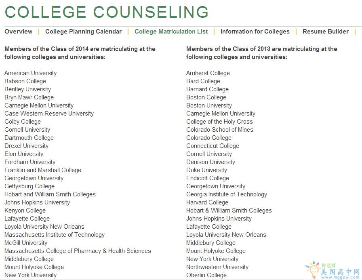The height and width of the screenshot is (280, 362).
Task: Click American University in 2014 list
Action: (30, 73)
